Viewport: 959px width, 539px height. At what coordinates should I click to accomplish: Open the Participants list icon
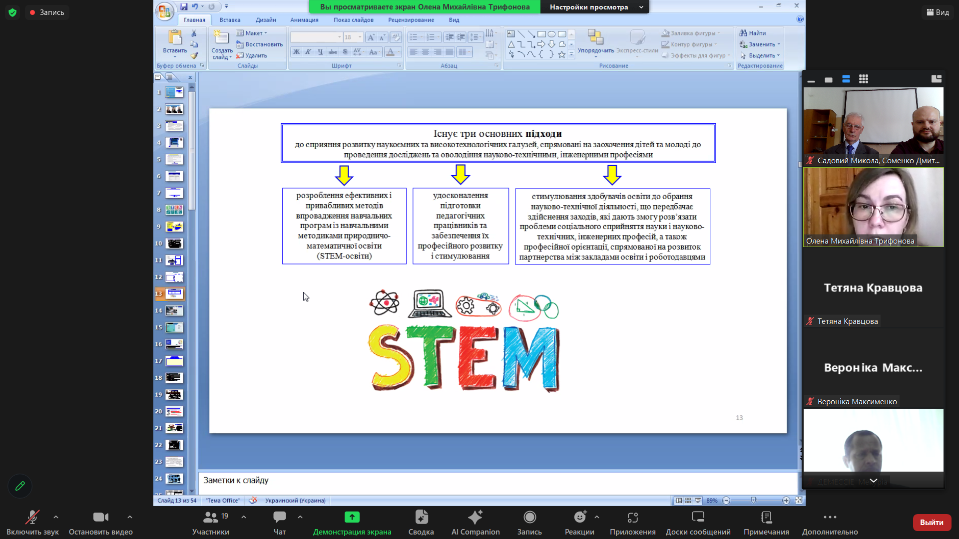(x=211, y=518)
